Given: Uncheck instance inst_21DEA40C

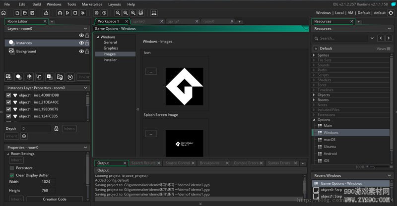Looking at the screenshot, I should pos(8,102).
